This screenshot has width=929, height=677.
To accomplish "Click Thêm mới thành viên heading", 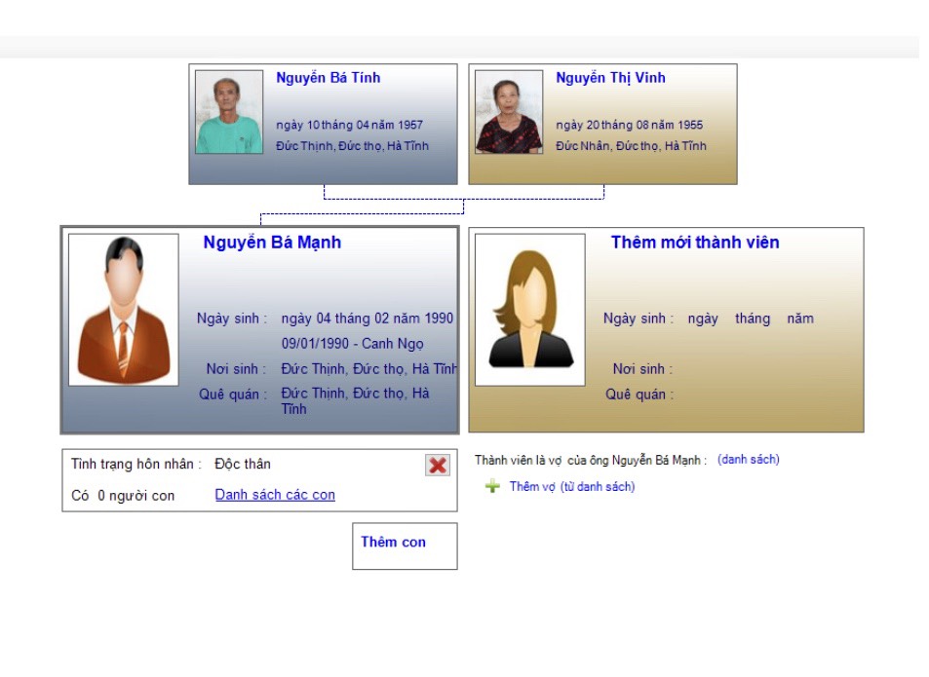I will (x=695, y=242).
